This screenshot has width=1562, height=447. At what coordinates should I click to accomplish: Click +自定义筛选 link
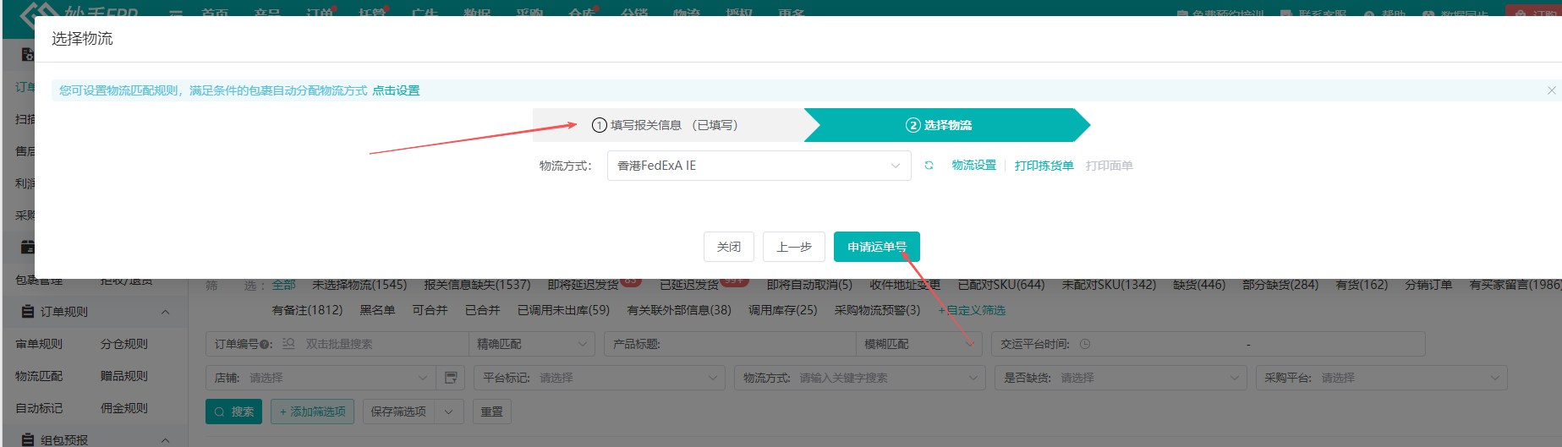(x=972, y=310)
